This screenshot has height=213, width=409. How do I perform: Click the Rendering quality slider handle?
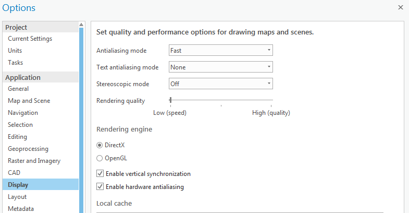coord(170,100)
